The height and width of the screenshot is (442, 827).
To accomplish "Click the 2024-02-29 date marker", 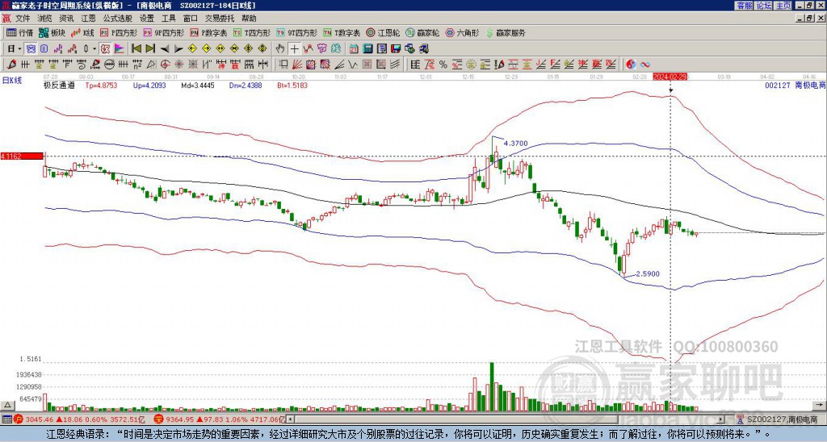I will [x=670, y=77].
